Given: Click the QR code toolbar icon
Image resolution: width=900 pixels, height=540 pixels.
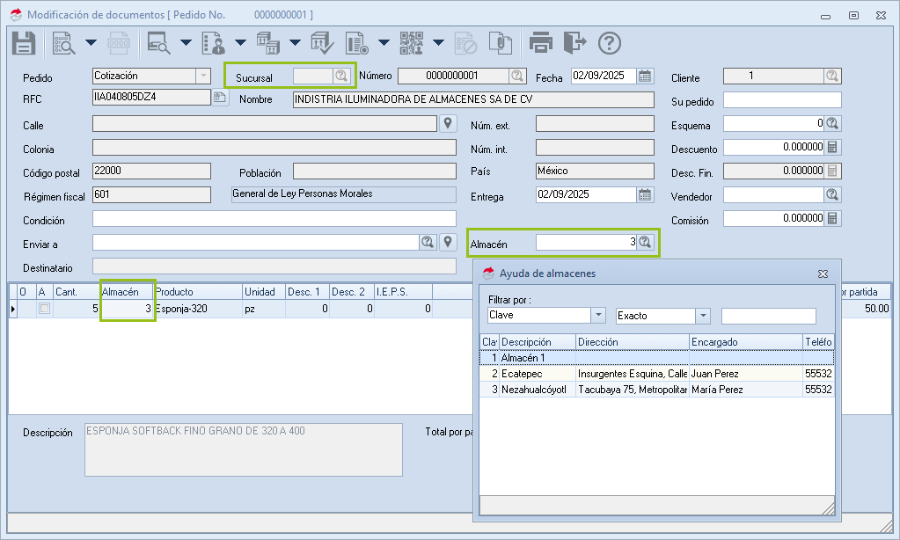Looking at the screenshot, I should (x=411, y=42).
